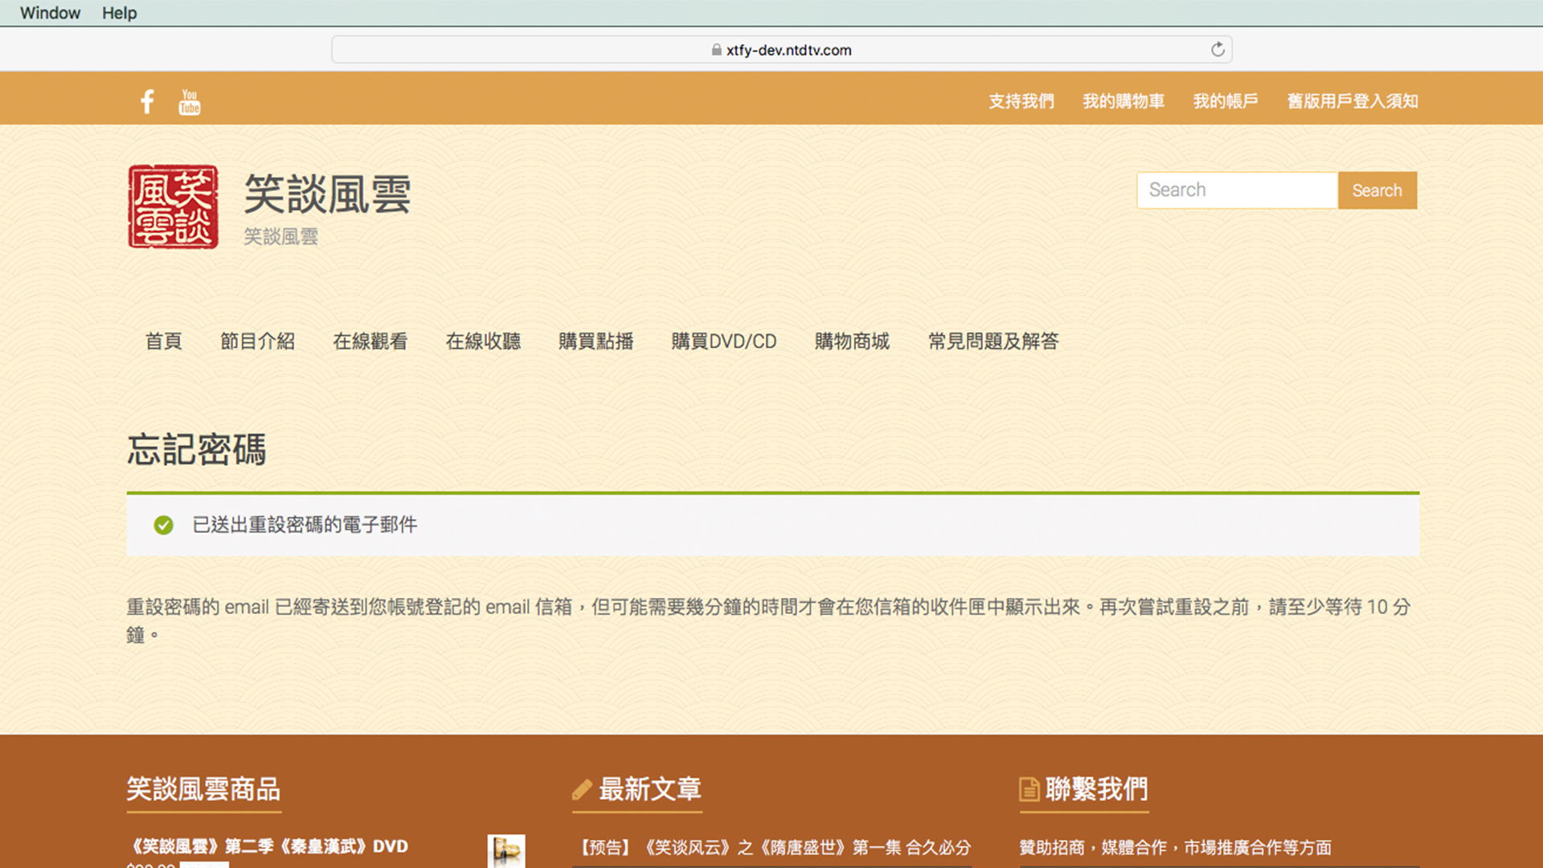Open the Window menu
The height and width of the screenshot is (868, 1543).
[x=50, y=13]
